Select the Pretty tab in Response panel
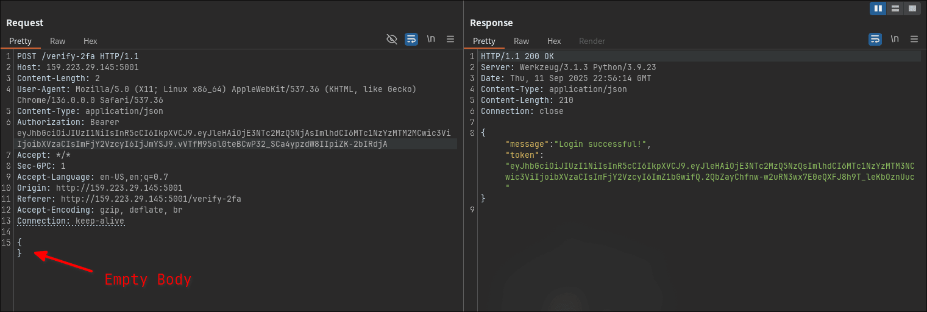This screenshot has height=312, width=927. click(x=484, y=41)
